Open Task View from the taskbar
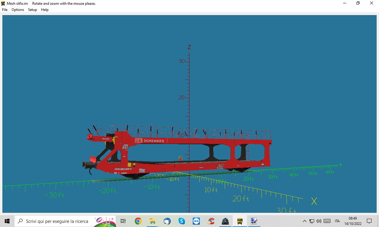Viewport: 379px width, 227px height. [123, 221]
